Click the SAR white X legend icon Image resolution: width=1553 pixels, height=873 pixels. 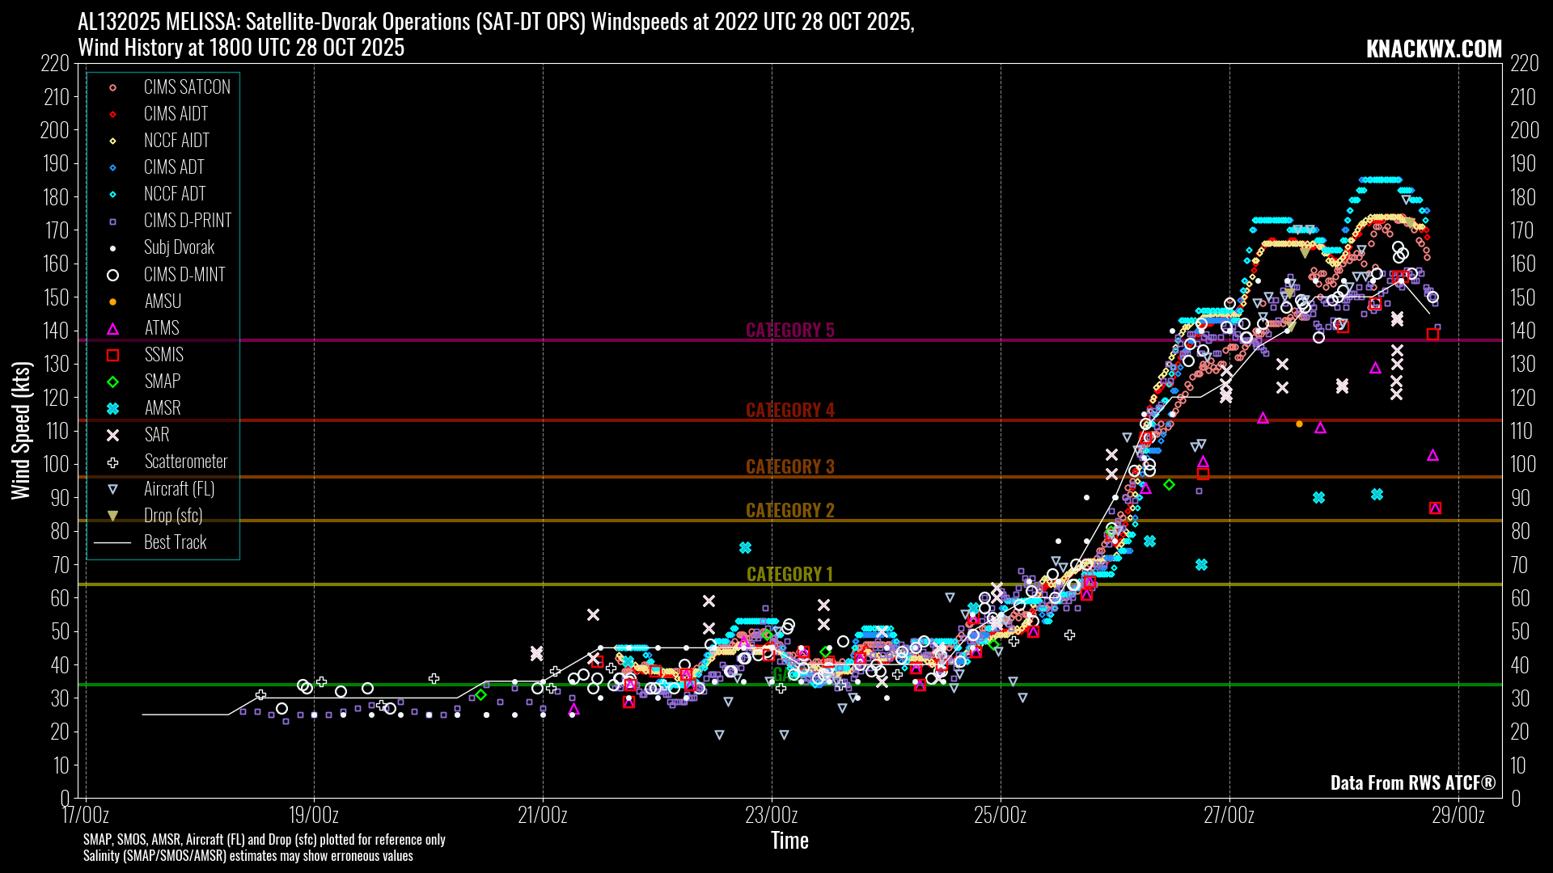(x=113, y=436)
